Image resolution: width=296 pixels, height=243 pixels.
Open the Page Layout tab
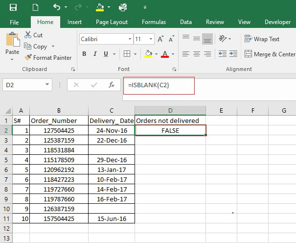tap(112, 22)
